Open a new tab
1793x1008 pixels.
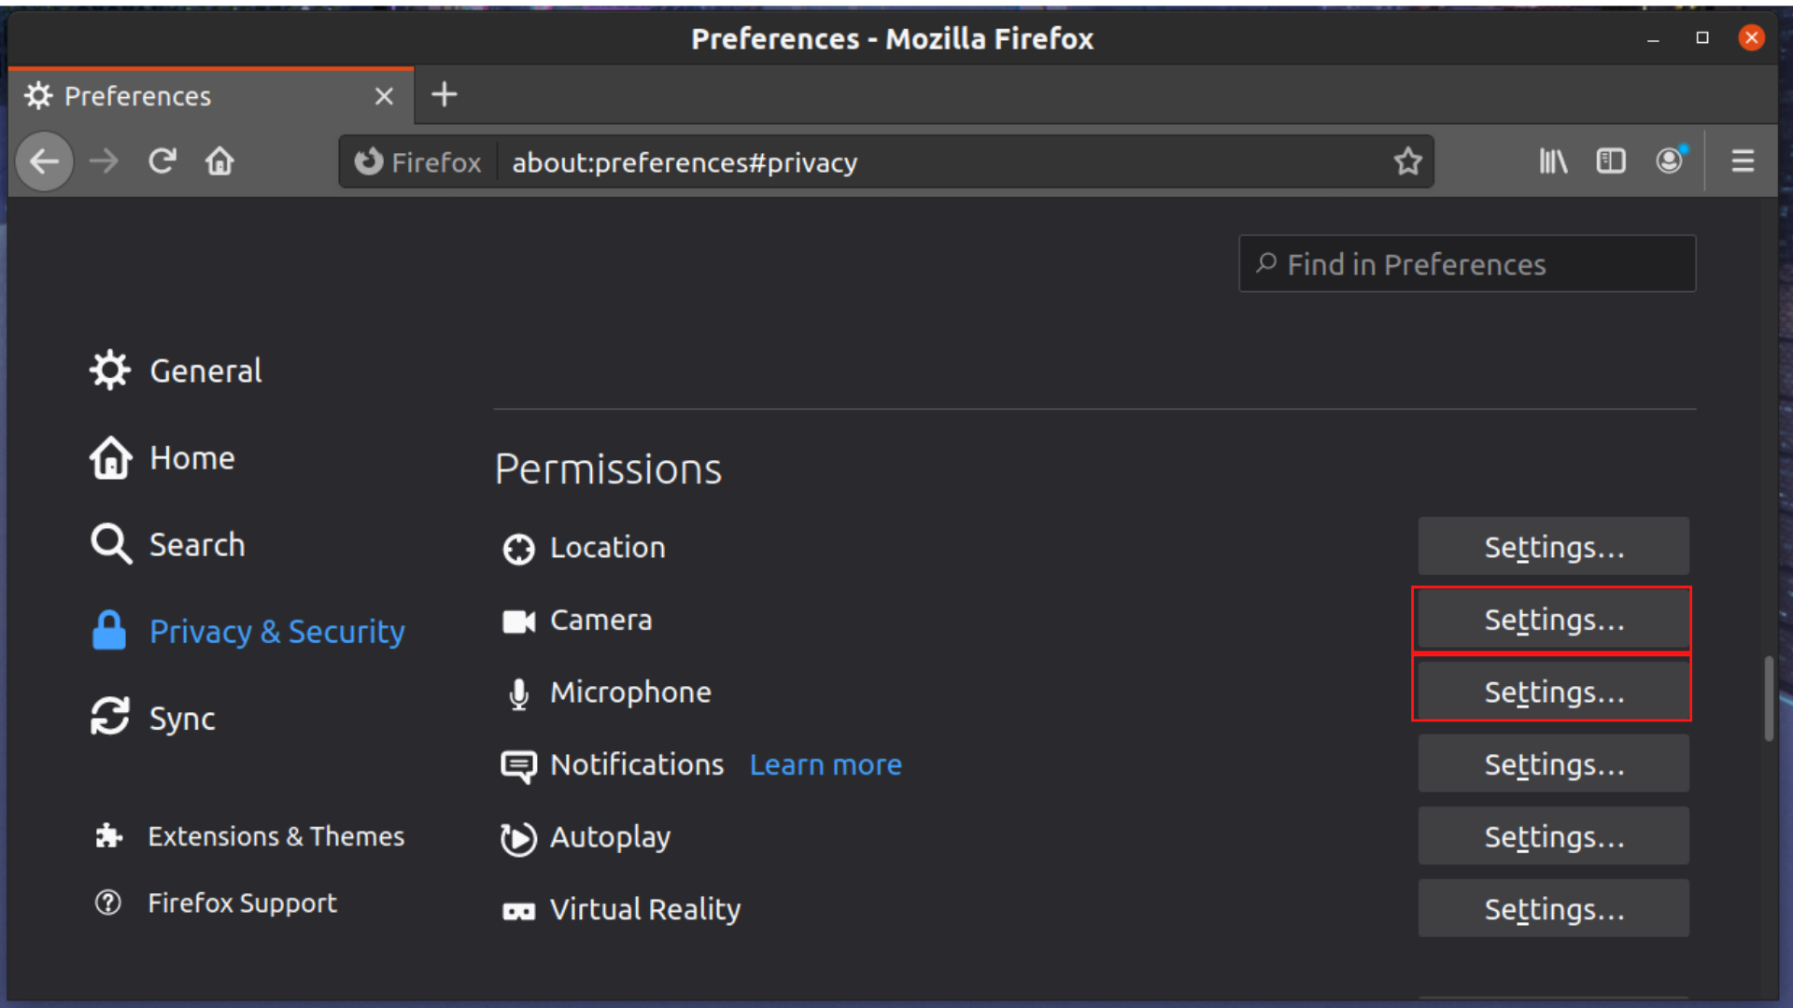tap(445, 94)
